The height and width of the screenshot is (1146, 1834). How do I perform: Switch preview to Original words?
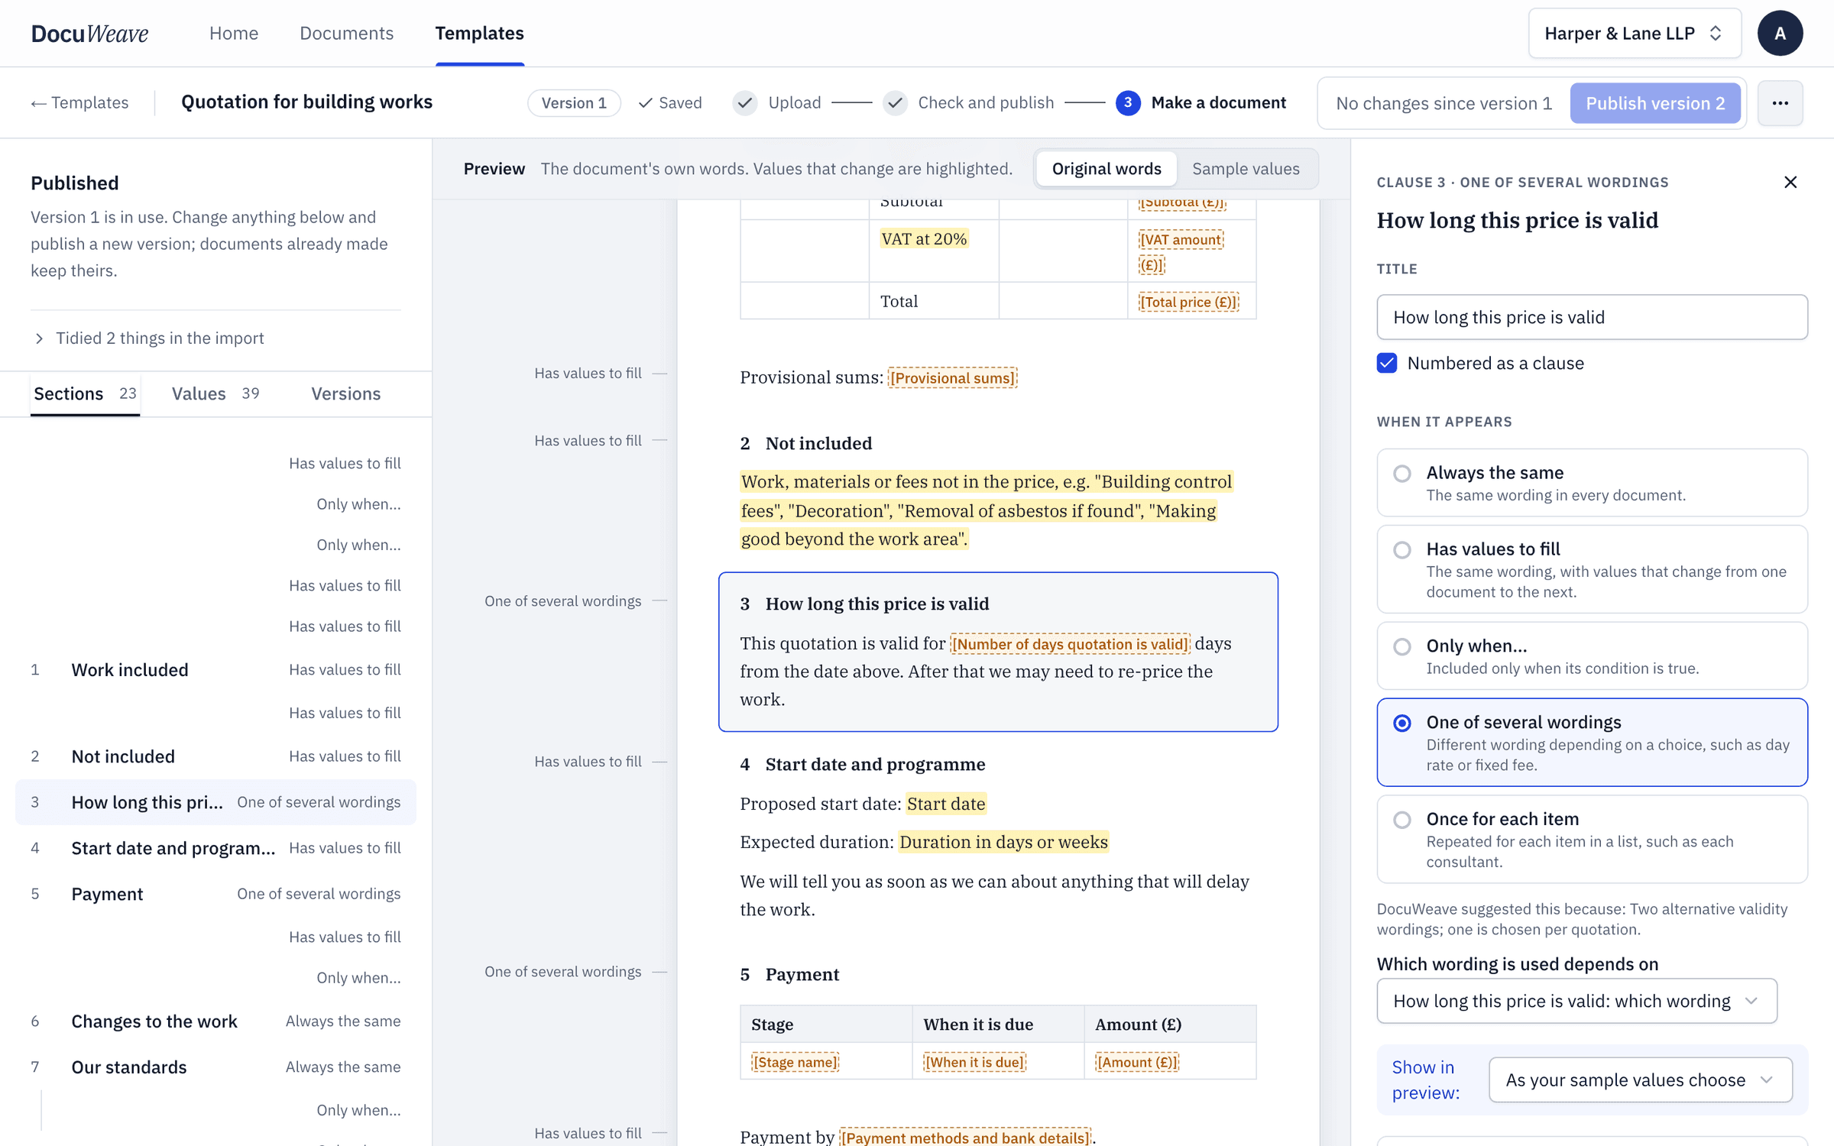click(1106, 169)
